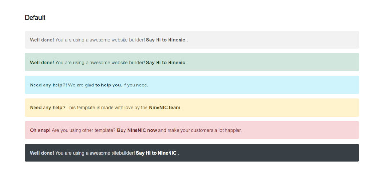Click 'Well done!' text in the dark alert
383x191 pixels.
click(x=42, y=153)
